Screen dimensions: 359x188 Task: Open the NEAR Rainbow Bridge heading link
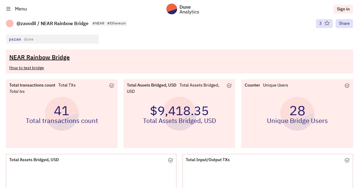click(x=39, y=57)
